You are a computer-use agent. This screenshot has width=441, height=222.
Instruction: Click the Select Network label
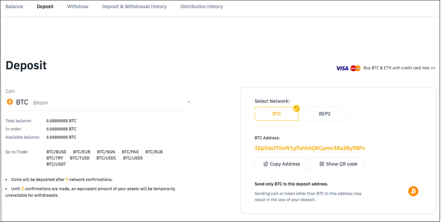(x=272, y=101)
